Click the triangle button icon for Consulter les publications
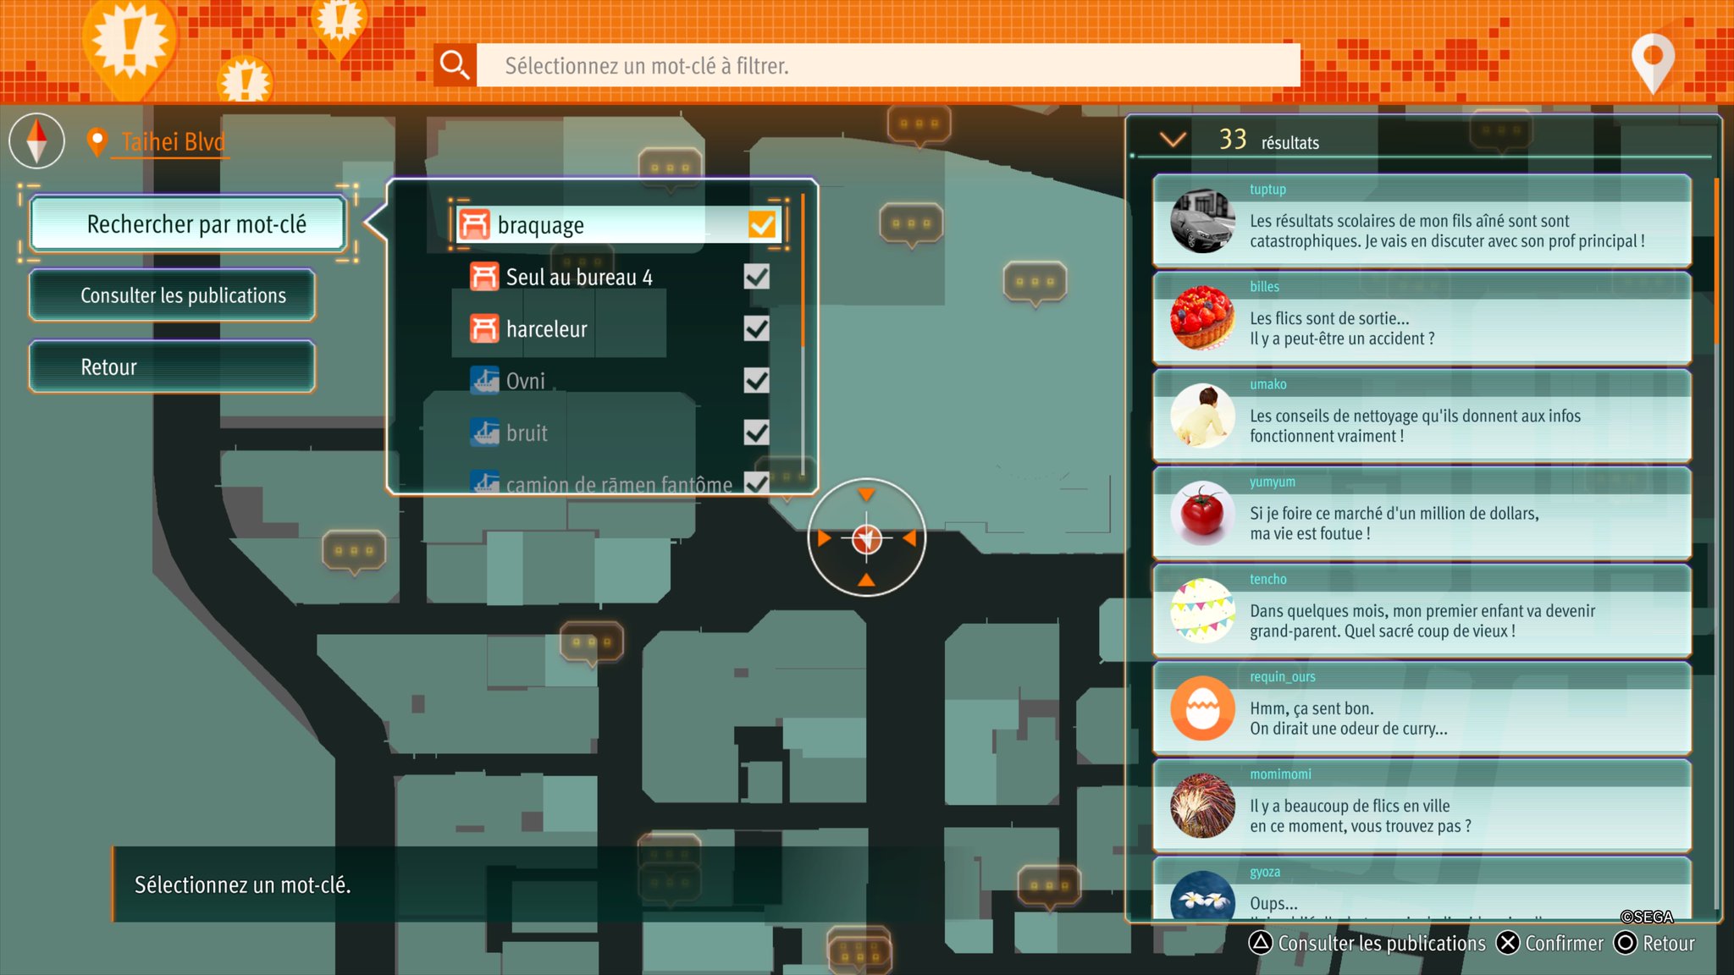This screenshot has width=1734, height=975. tap(1261, 943)
